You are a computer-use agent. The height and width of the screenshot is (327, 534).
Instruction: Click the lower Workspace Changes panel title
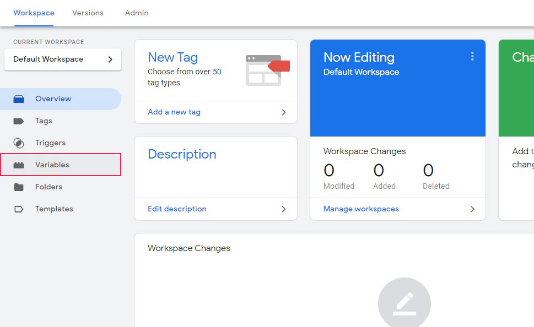(189, 248)
